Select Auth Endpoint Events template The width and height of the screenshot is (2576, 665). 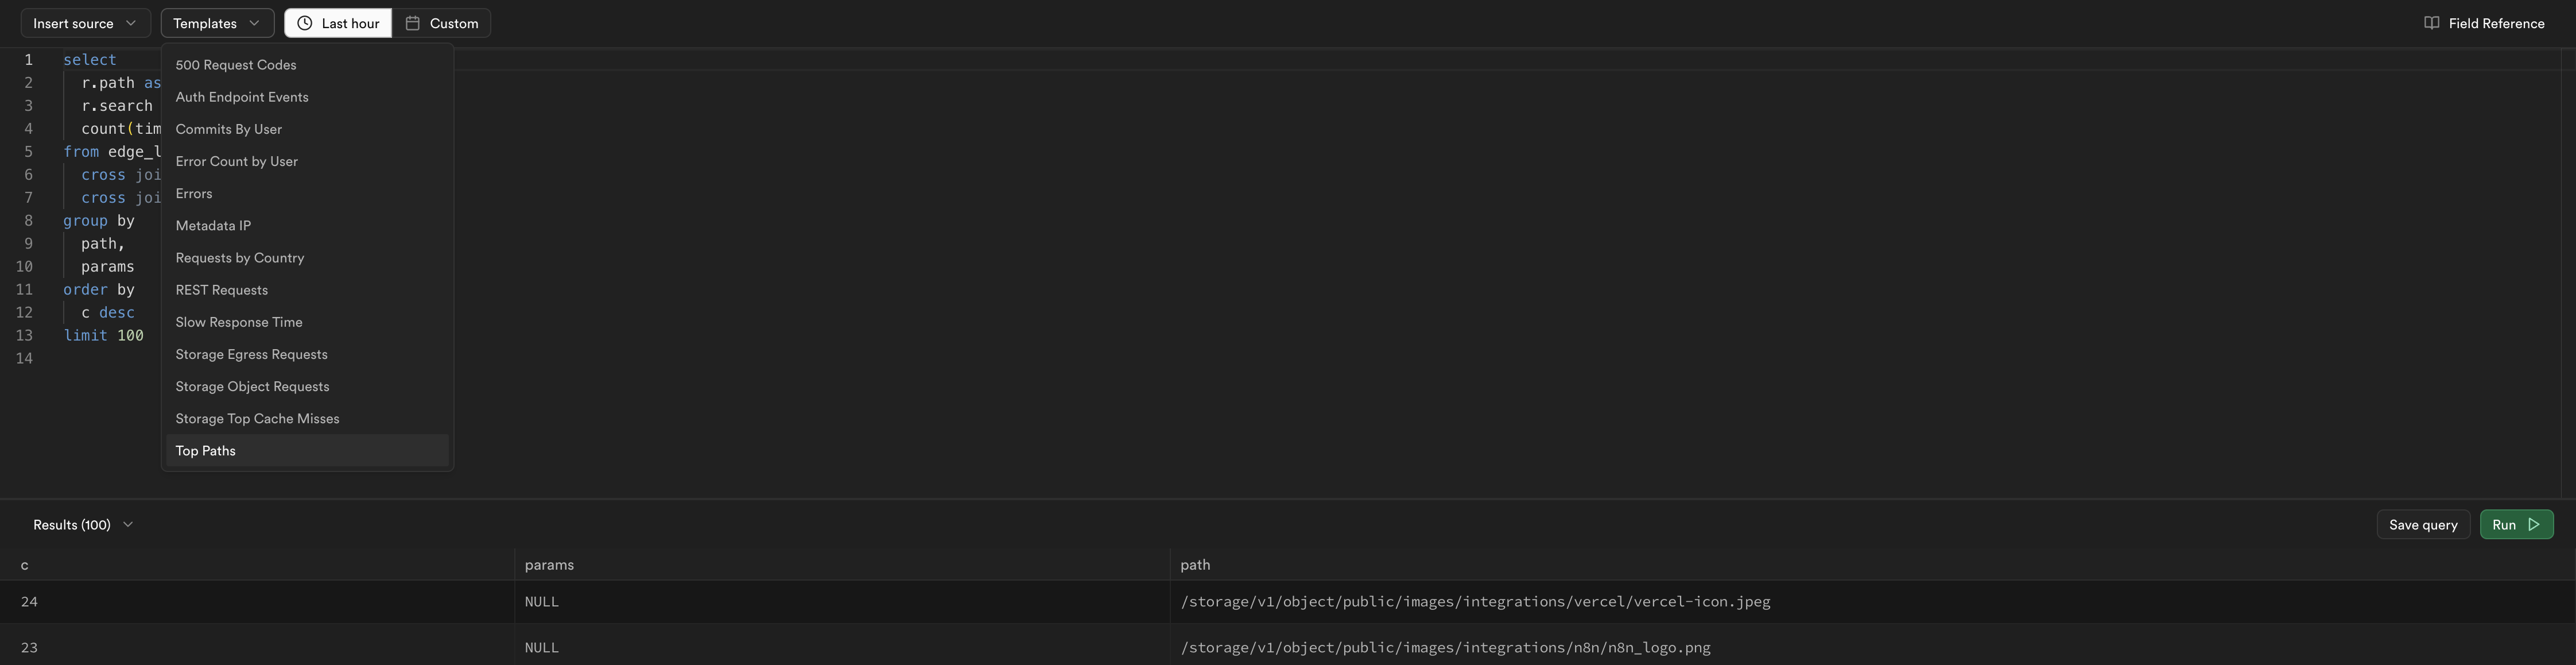click(x=307, y=97)
